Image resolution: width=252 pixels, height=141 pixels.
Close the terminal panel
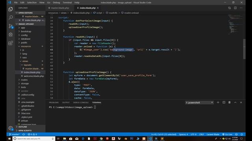click(241, 102)
